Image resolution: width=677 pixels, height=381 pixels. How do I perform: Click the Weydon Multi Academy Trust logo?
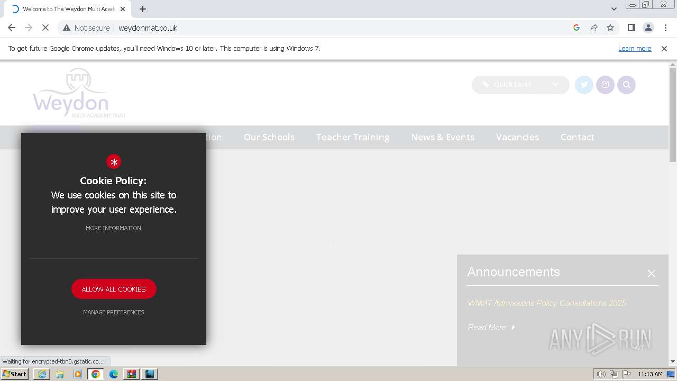[79, 93]
